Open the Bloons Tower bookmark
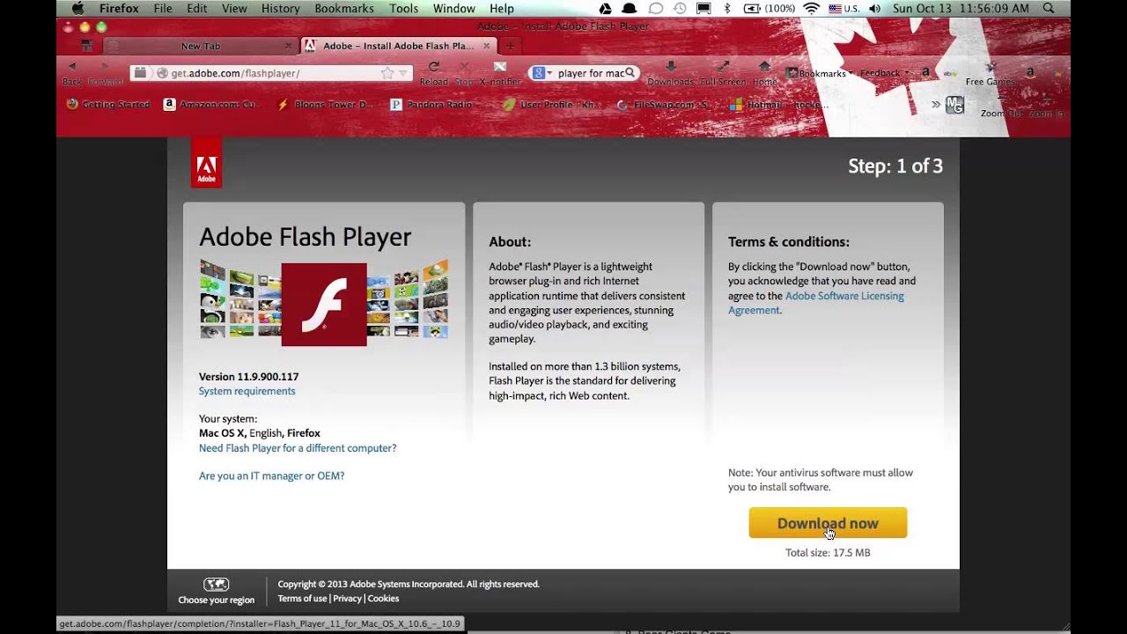This screenshot has width=1127, height=634. [326, 104]
